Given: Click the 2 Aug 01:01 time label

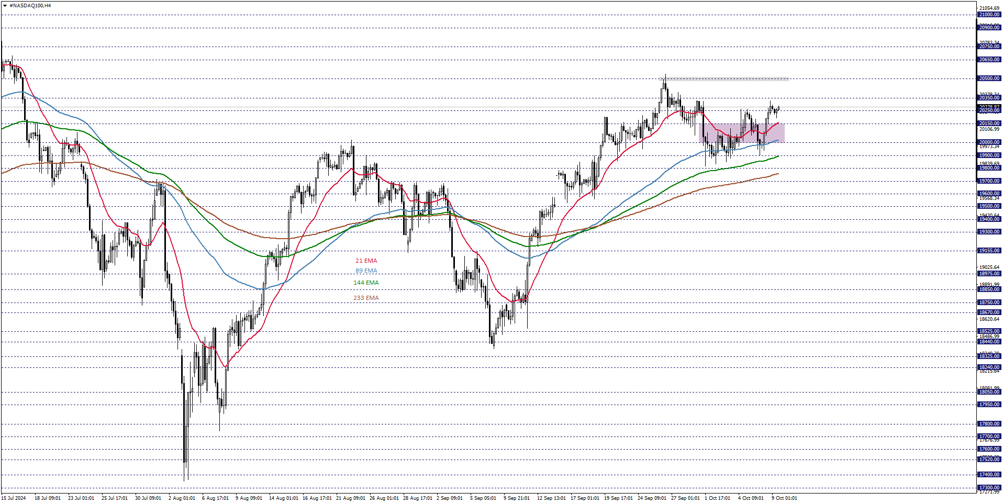Looking at the screenshot, I should [182, 498].
